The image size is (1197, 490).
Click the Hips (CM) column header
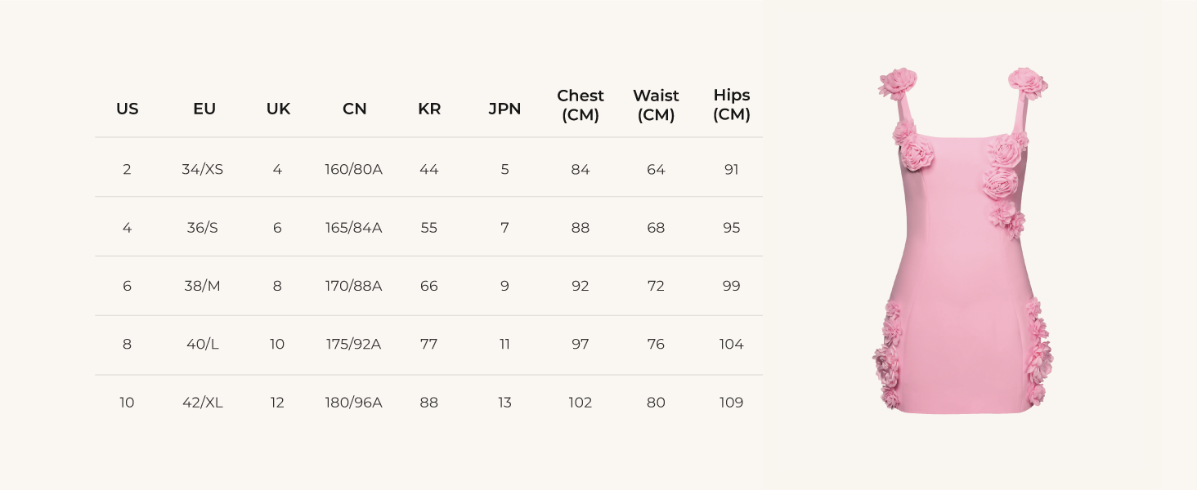[x=731, y=105]
